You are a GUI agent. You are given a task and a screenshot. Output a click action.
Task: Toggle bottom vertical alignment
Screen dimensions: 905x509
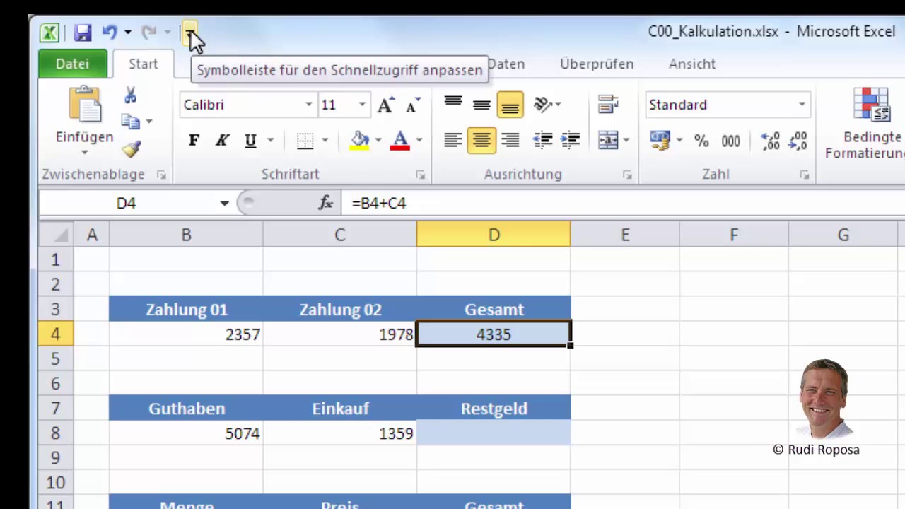(510, 105)
